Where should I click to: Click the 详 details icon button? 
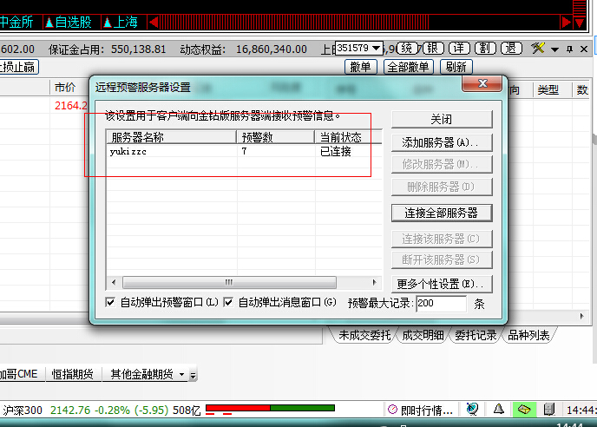pyautogui.click(x=460, y=49)
